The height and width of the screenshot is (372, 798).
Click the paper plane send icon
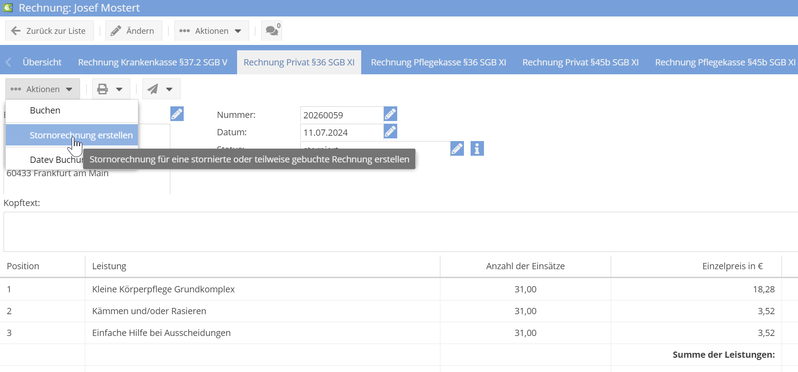[x=153, y=89]
